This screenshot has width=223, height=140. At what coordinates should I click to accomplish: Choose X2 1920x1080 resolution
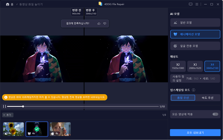(178, 66)
